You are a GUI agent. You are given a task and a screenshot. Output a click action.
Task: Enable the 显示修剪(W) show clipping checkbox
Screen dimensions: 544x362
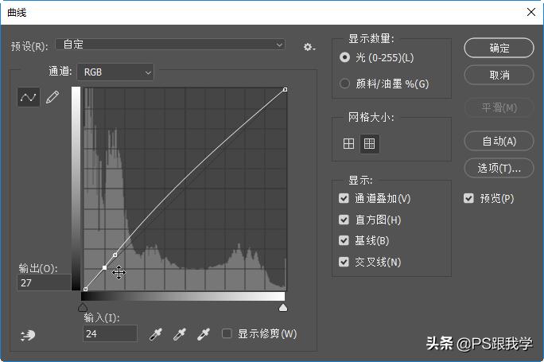click(x=227, y=333)
